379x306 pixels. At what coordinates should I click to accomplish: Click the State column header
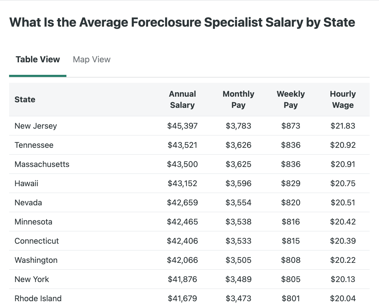point(25,100)
